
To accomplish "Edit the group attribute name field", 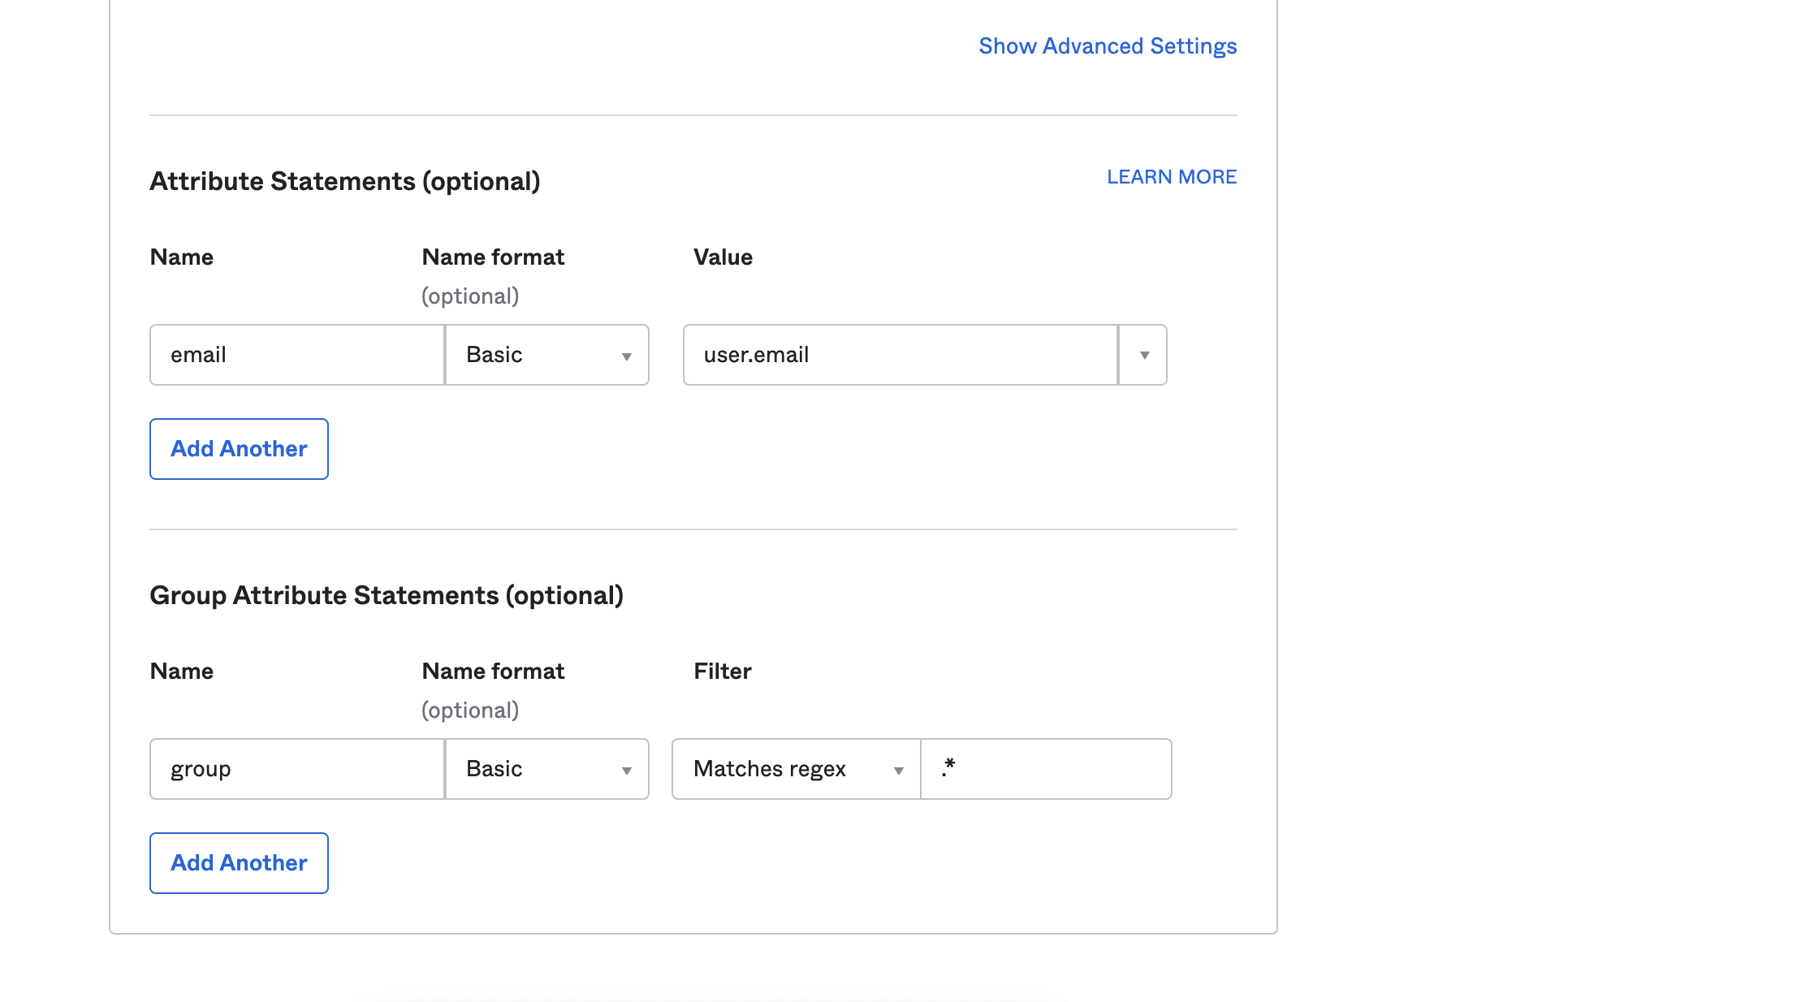I will pyautogui.click(x=297, y=769).
